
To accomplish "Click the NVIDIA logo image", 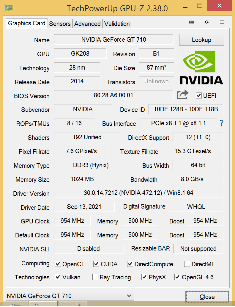I will pos(201,68).
